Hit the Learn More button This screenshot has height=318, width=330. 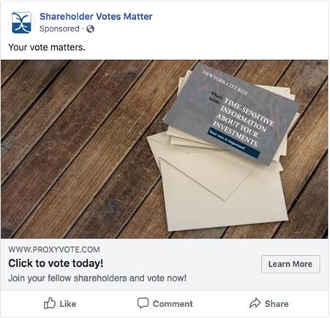point(290,264)
